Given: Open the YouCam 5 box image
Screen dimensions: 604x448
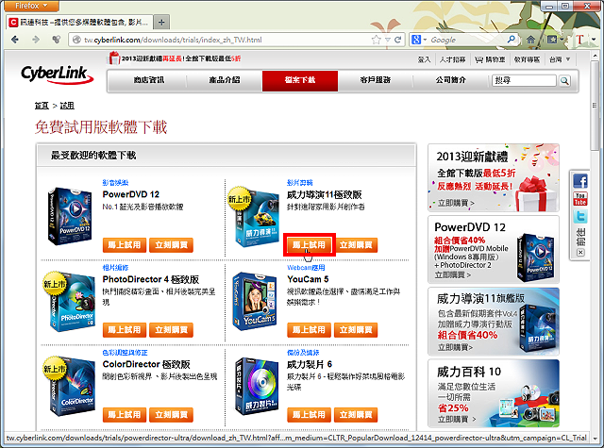Looking at the screenshot, I should click(255, 301).
